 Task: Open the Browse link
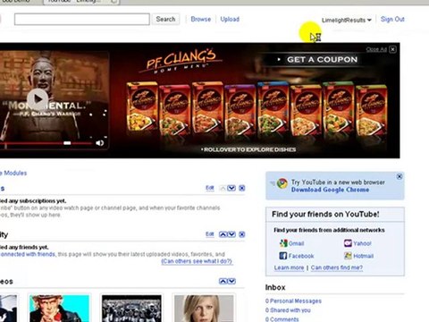(201, 20)
